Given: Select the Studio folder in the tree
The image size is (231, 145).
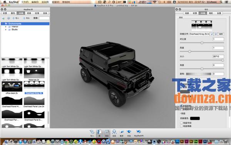Looking at the screenshot, I should [x=15, y=30].
